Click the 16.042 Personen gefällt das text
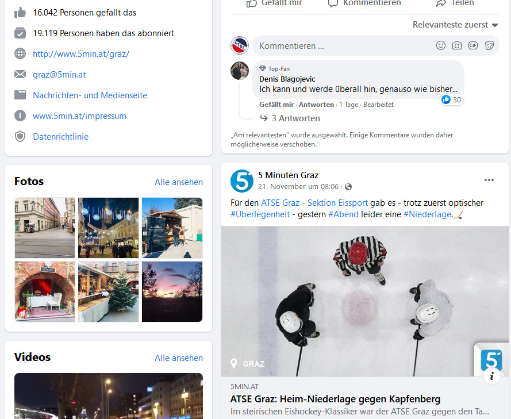The height and width of the screenshot is (419, 511). pos(84,13)
